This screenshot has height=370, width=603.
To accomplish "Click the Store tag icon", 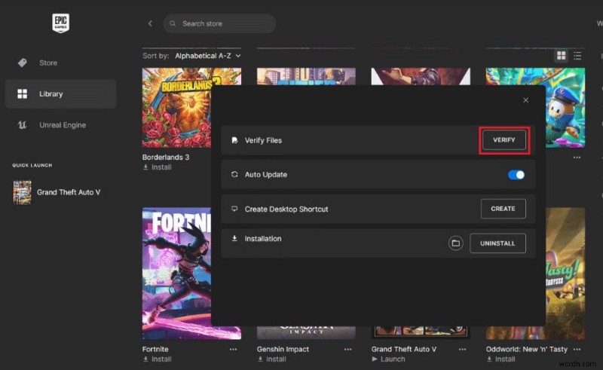I will [x=23, y=63].
